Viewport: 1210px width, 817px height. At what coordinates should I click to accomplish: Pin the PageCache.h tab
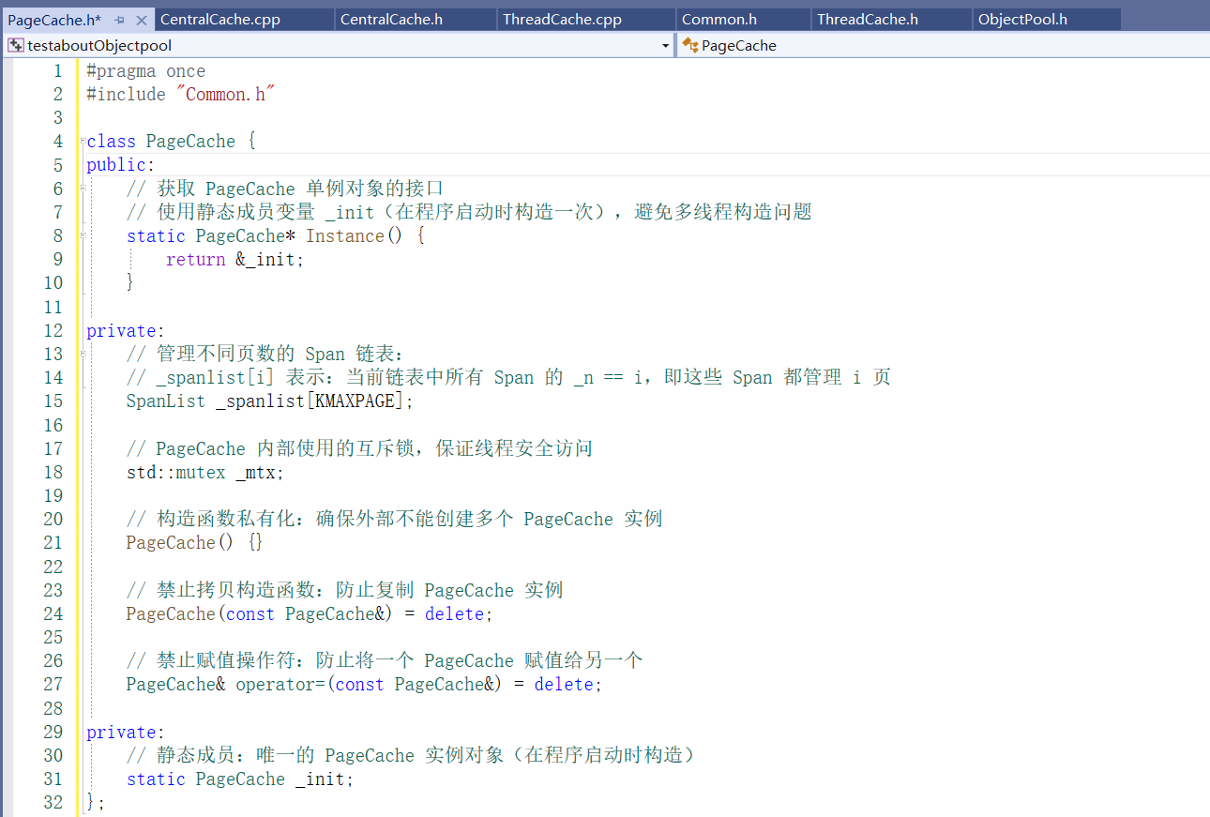pos(120,20)
